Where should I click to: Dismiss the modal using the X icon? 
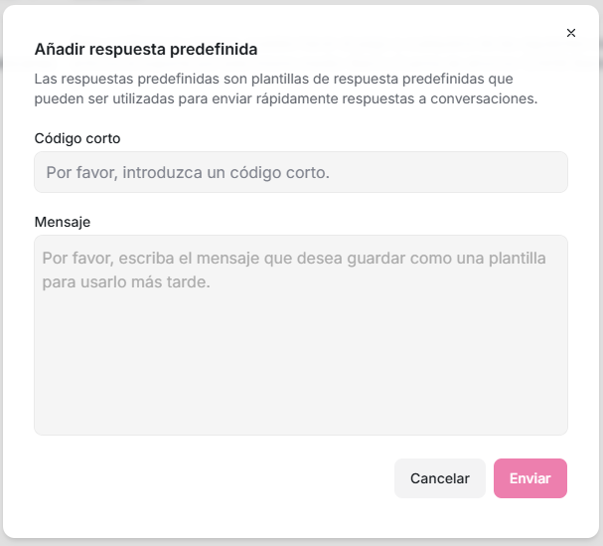(x=571, y=33)
